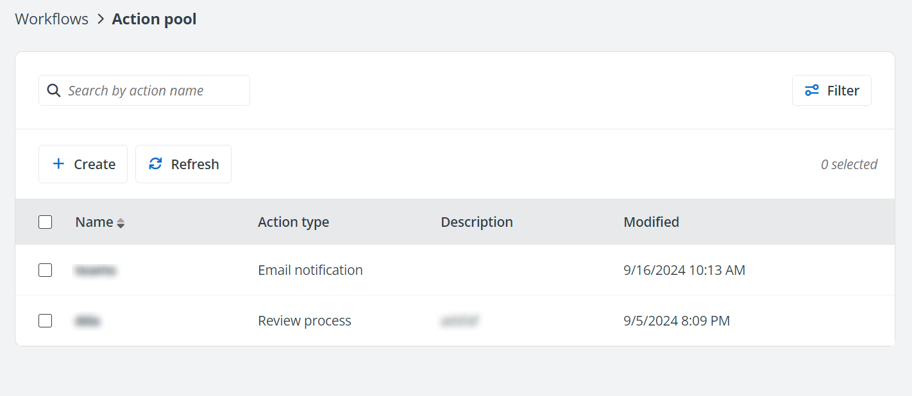Click the 0 selected counter text
The image size is (912, 396).
849,165
